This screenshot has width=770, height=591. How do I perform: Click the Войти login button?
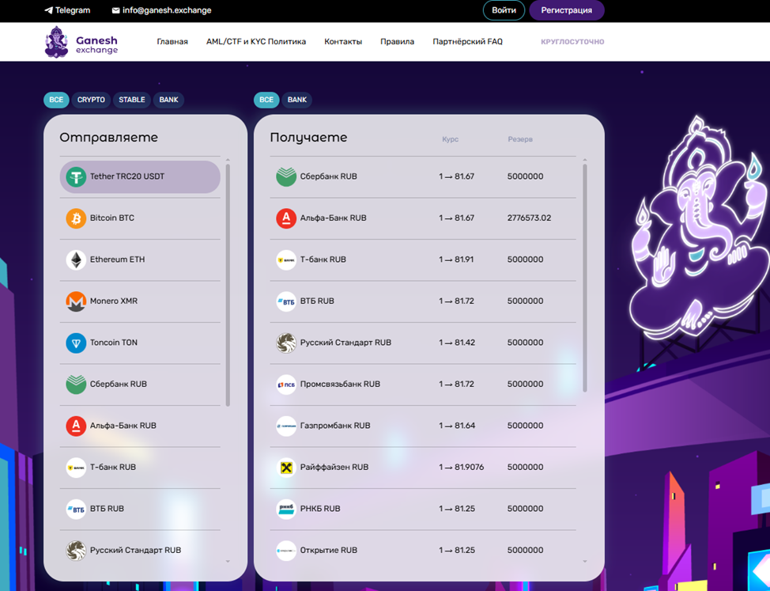[504, 10]
